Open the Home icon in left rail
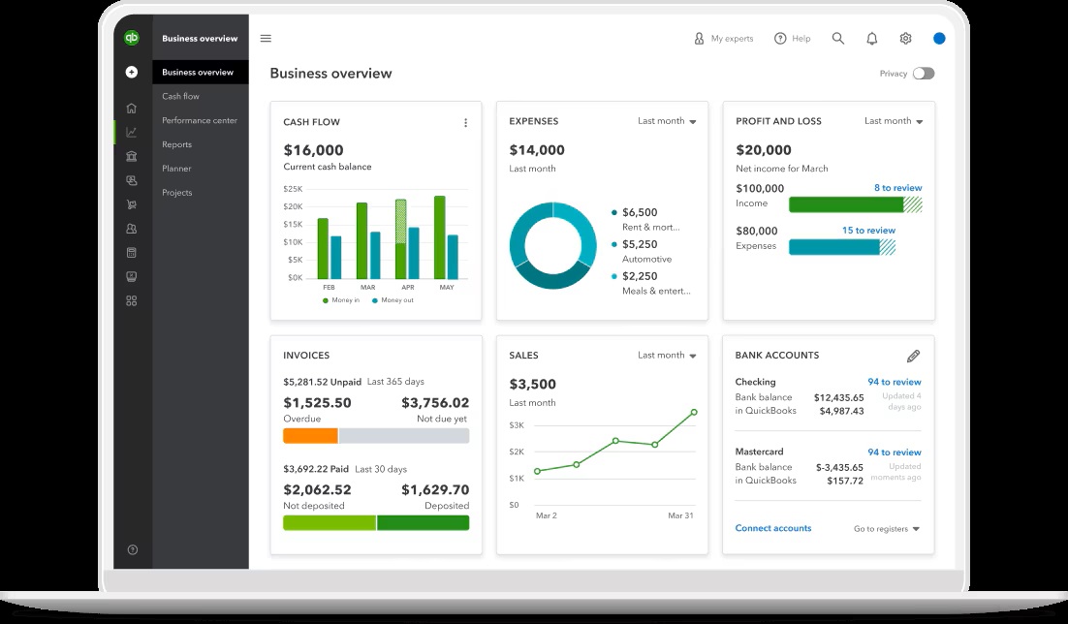Screen dimensions: 1068x624 132,108
